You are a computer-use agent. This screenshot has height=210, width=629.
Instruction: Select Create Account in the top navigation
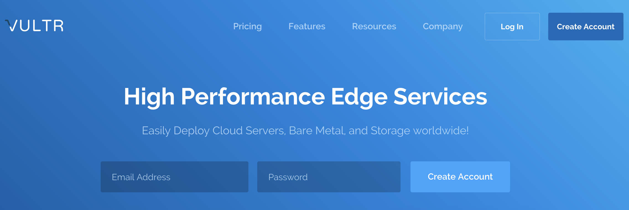tap(586, 27)
